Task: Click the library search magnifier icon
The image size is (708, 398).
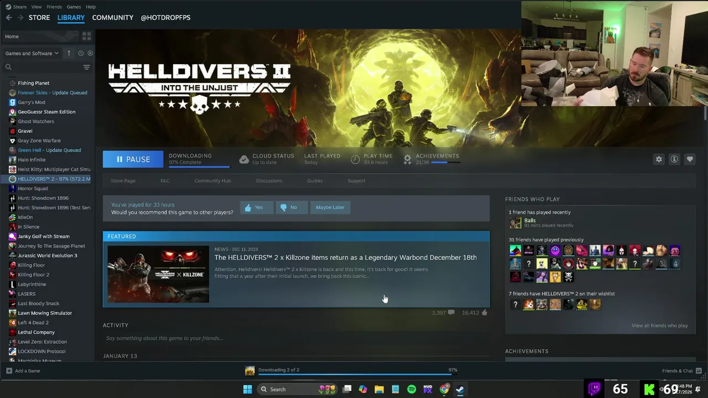Action: click(8, 67)
